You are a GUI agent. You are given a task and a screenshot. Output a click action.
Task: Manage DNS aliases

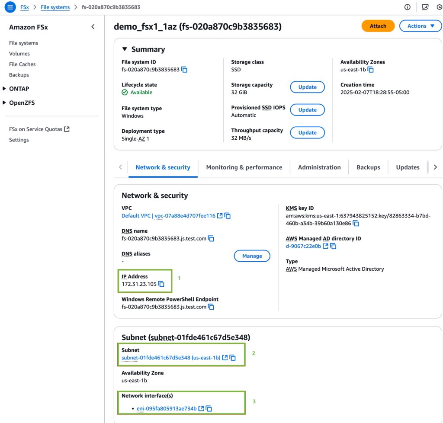click(x=252, y=256)
